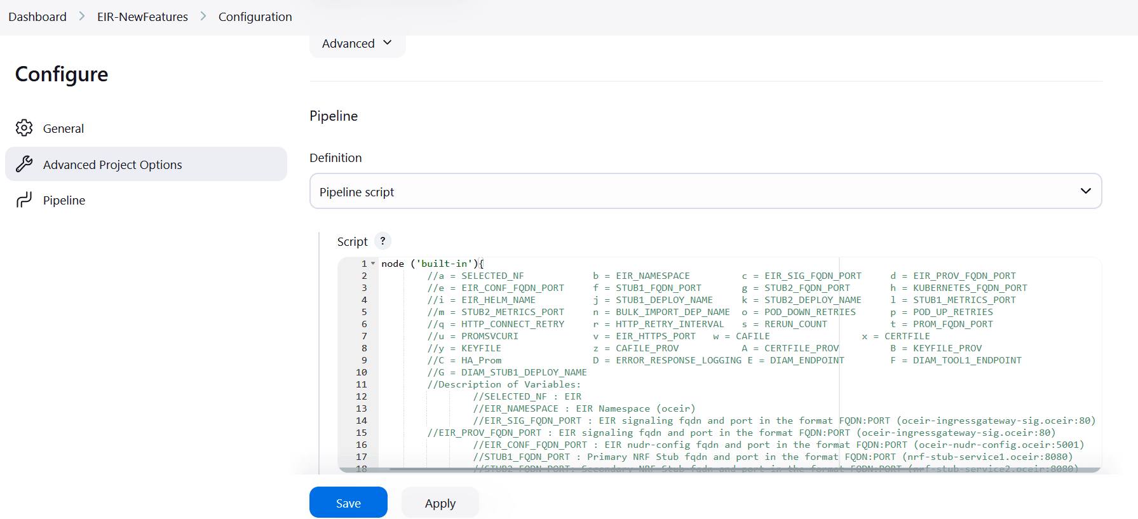Screen dimensions: 1138x519
Task: Click 'ERROR_RESPONSE_LOGGING' on line 9
Action: point(679,360)
